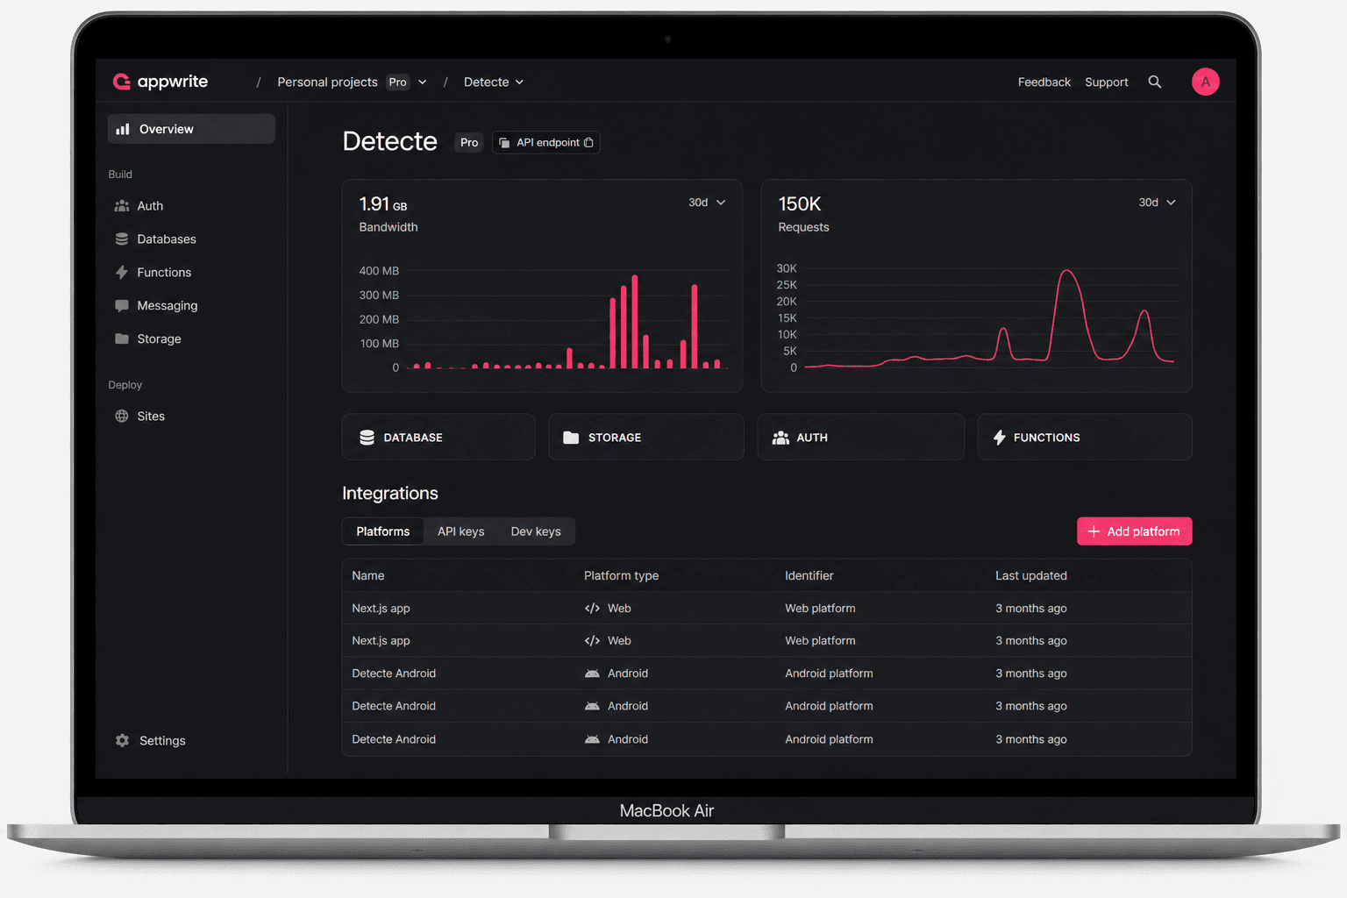This screenshot has height=898, width=1347.
Task: Click the Functions lightning icon in sidebar
Action: 122,273
